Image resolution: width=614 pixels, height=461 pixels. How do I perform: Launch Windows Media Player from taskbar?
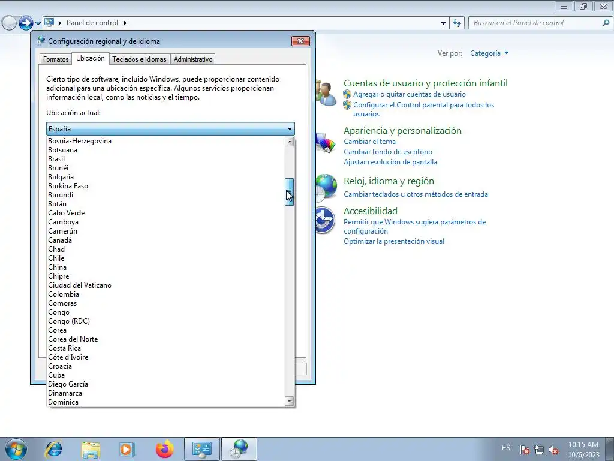click(127, 449)
